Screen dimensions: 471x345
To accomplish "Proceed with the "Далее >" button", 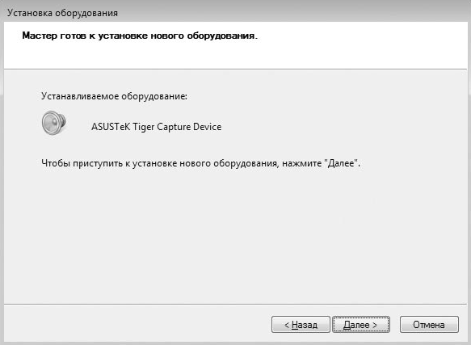I will coord(361,325).
